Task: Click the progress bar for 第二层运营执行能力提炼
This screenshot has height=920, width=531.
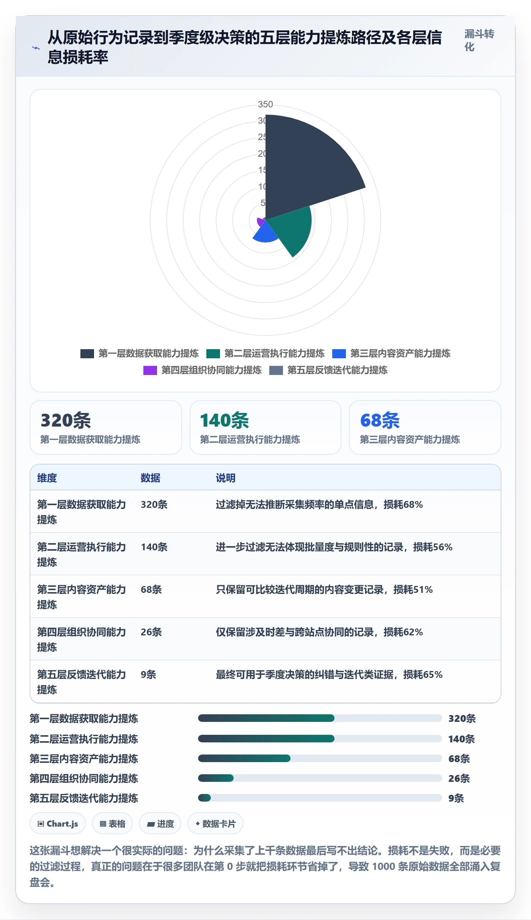Action: click(x=320, y=739)
